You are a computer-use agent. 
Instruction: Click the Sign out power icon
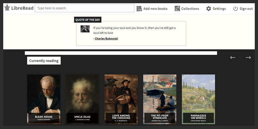(235, 9)
